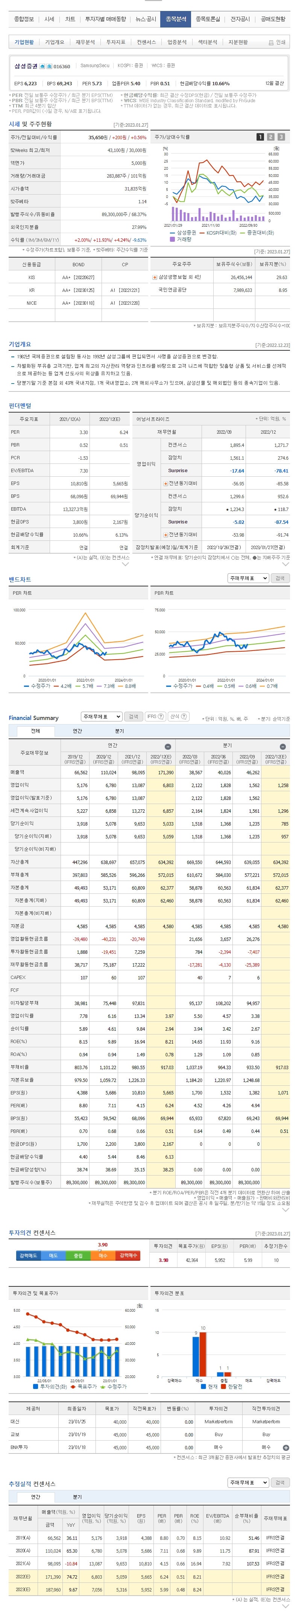Expand 삼성생명보험 외 4인 shareholder row
The image size is (296, 1616).
(155, 277)
